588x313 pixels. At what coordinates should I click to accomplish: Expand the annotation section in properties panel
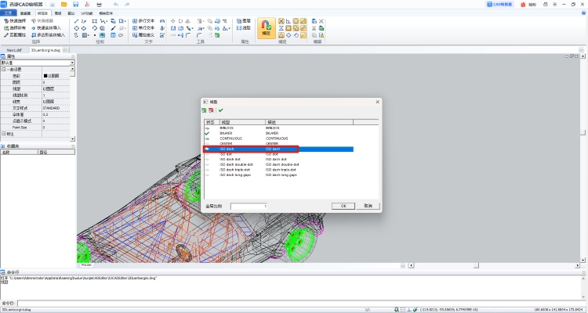click(x=3, y=134)
